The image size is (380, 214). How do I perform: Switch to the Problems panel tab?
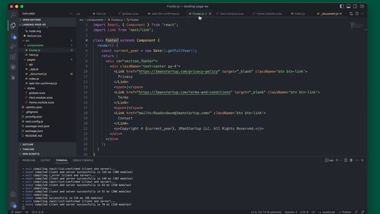tap(29, 160)
